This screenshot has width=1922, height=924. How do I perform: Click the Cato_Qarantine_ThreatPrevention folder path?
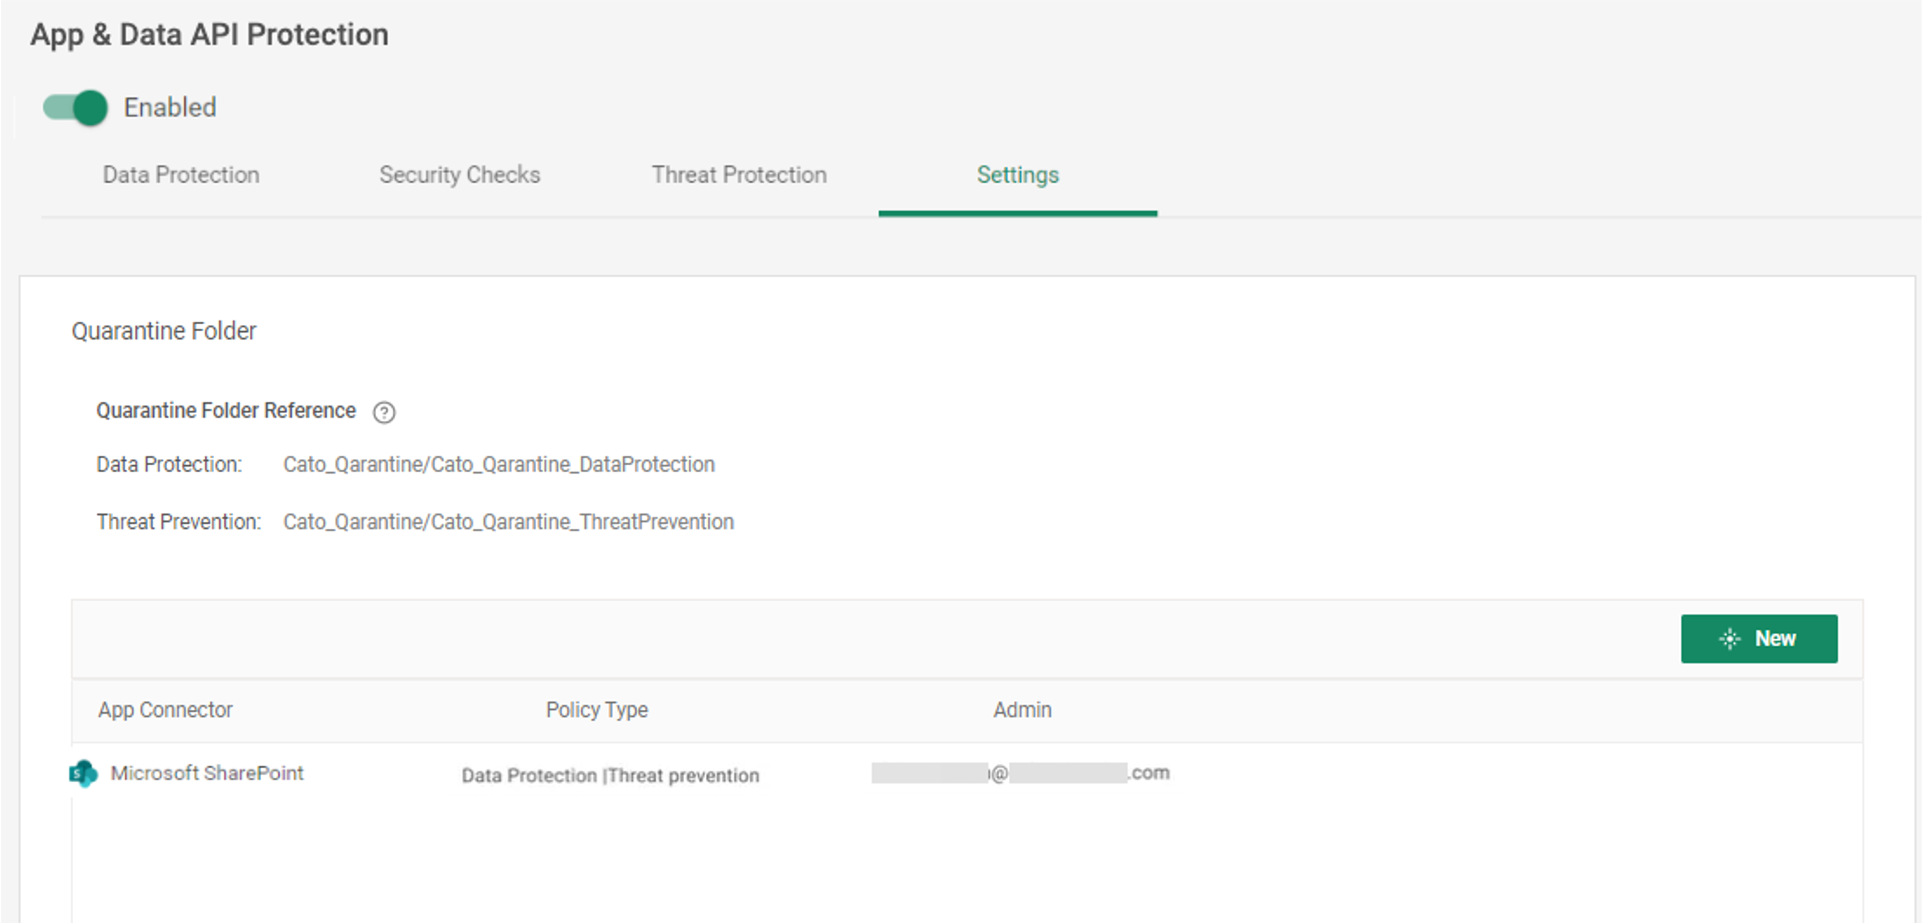point(509,522)
